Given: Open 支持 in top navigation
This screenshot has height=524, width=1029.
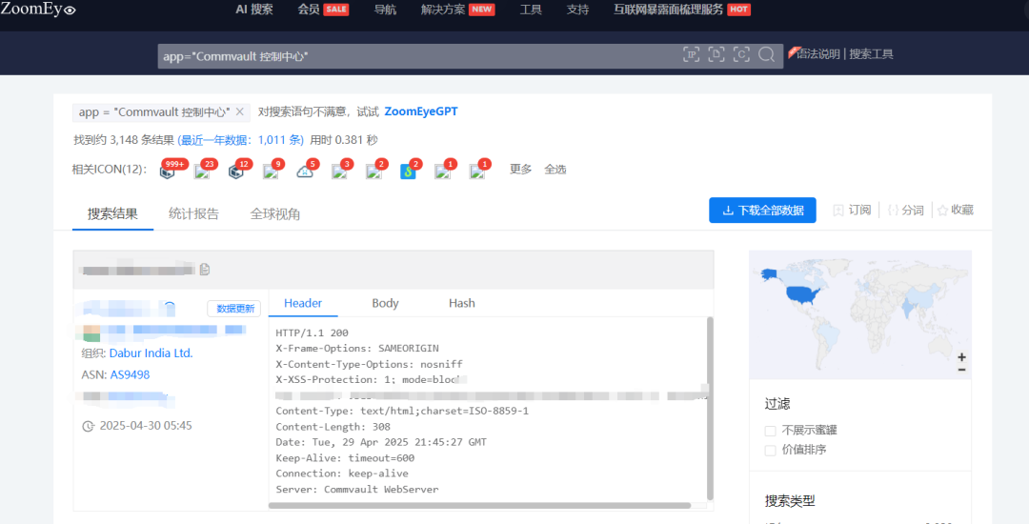Looking at the screenshot, I should 577,10.
